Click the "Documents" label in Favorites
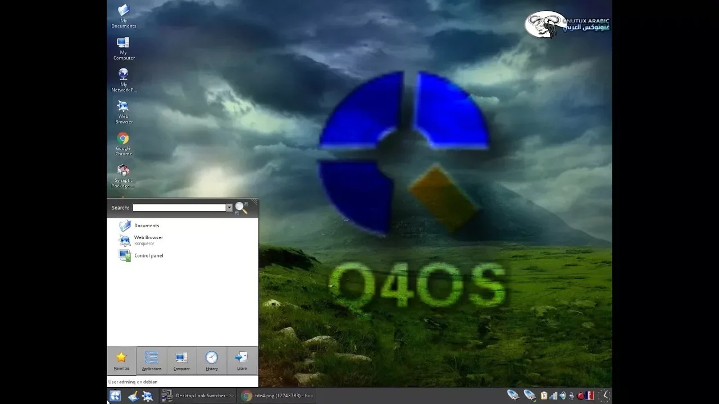 point(147,226)
